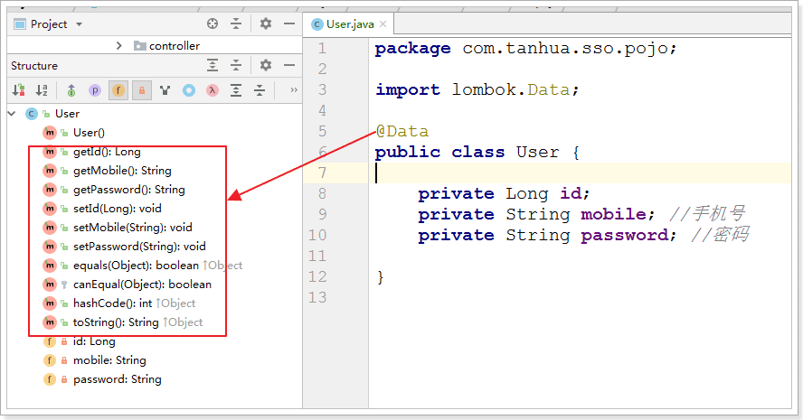Select the password: String field
Screen dimensions: 803x420
click(x=118, y=379)
